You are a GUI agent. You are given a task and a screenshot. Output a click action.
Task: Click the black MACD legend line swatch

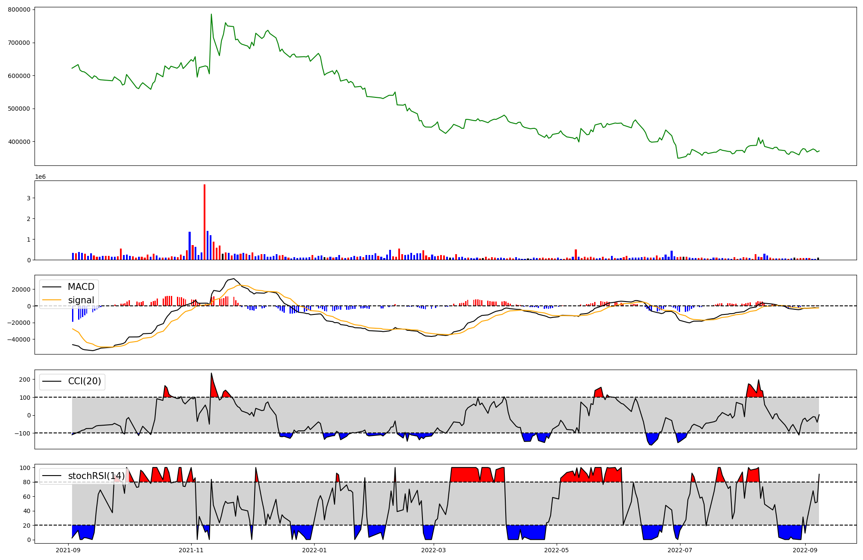click(51, 287)
